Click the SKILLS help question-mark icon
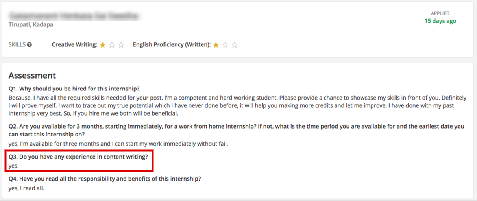477x201 pixels. (30, 45)
